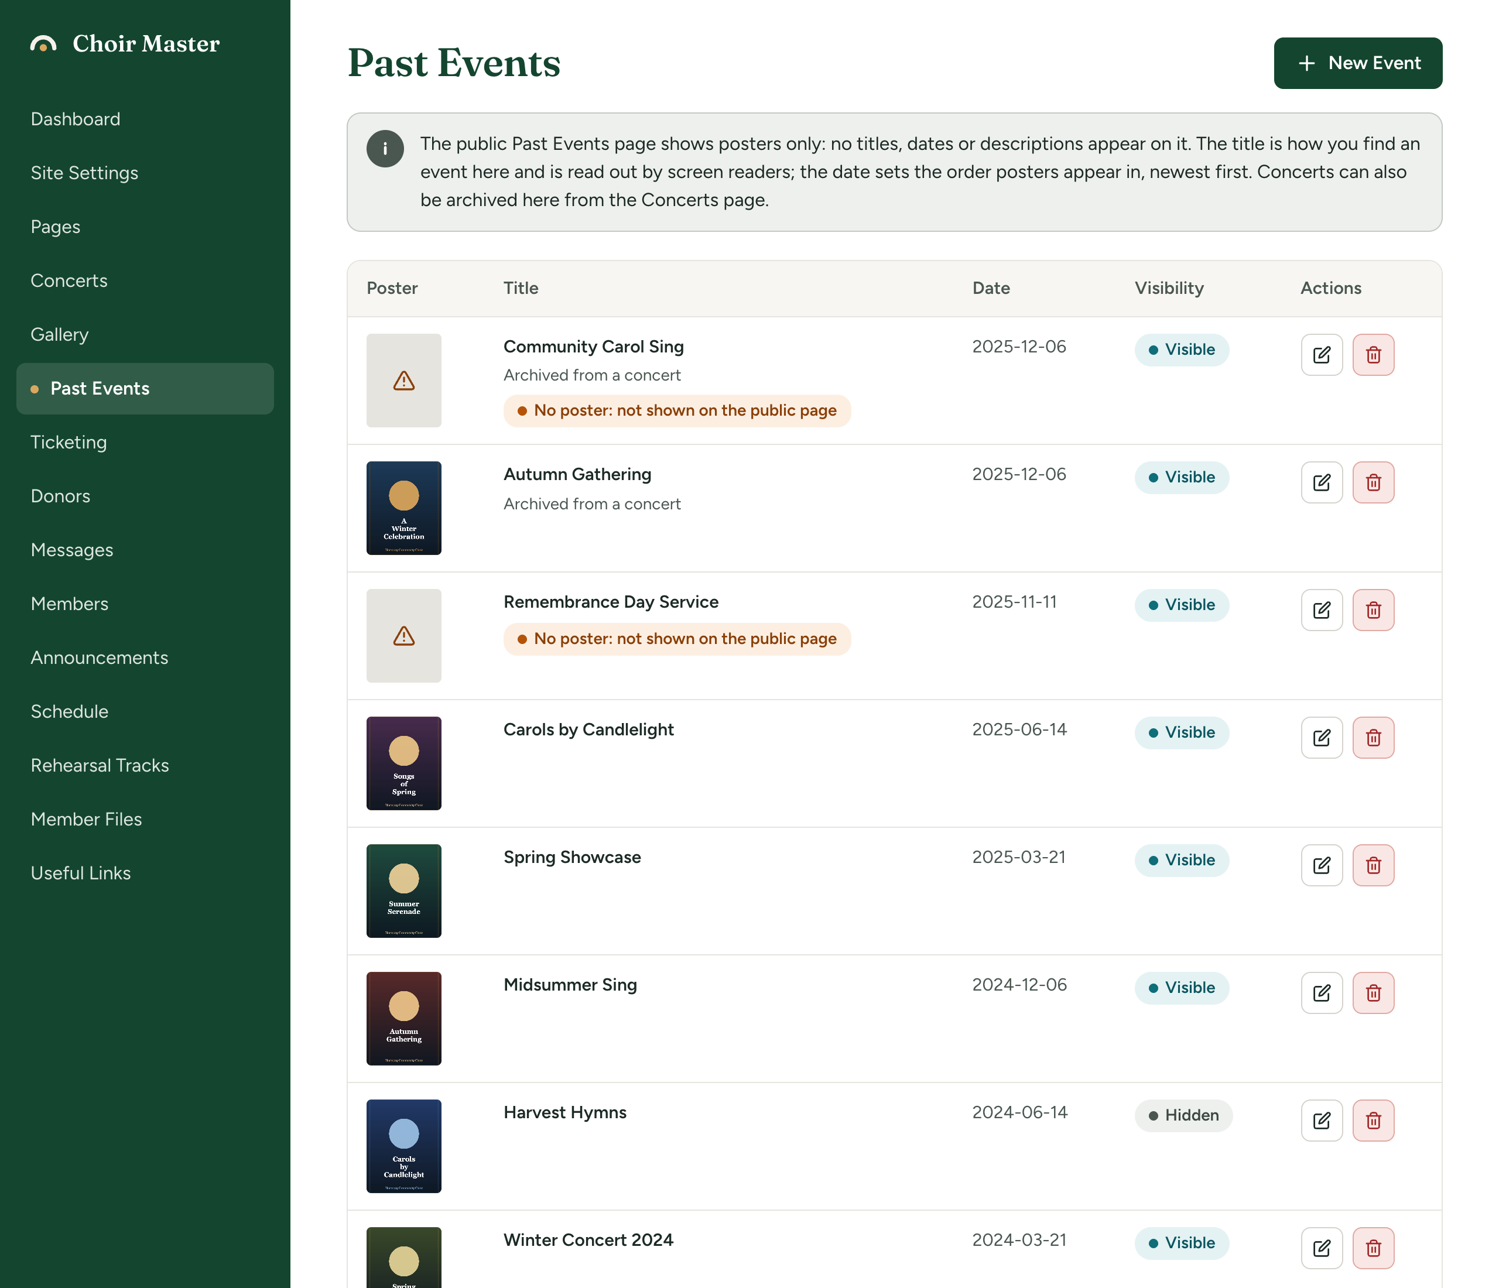This screenshot has width=1499, height=1288.
Task: Click the 2025-11-11 date cell
Action: [x=1014, y=602]
